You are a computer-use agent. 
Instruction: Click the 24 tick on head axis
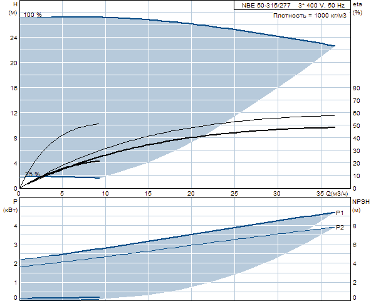14,38
